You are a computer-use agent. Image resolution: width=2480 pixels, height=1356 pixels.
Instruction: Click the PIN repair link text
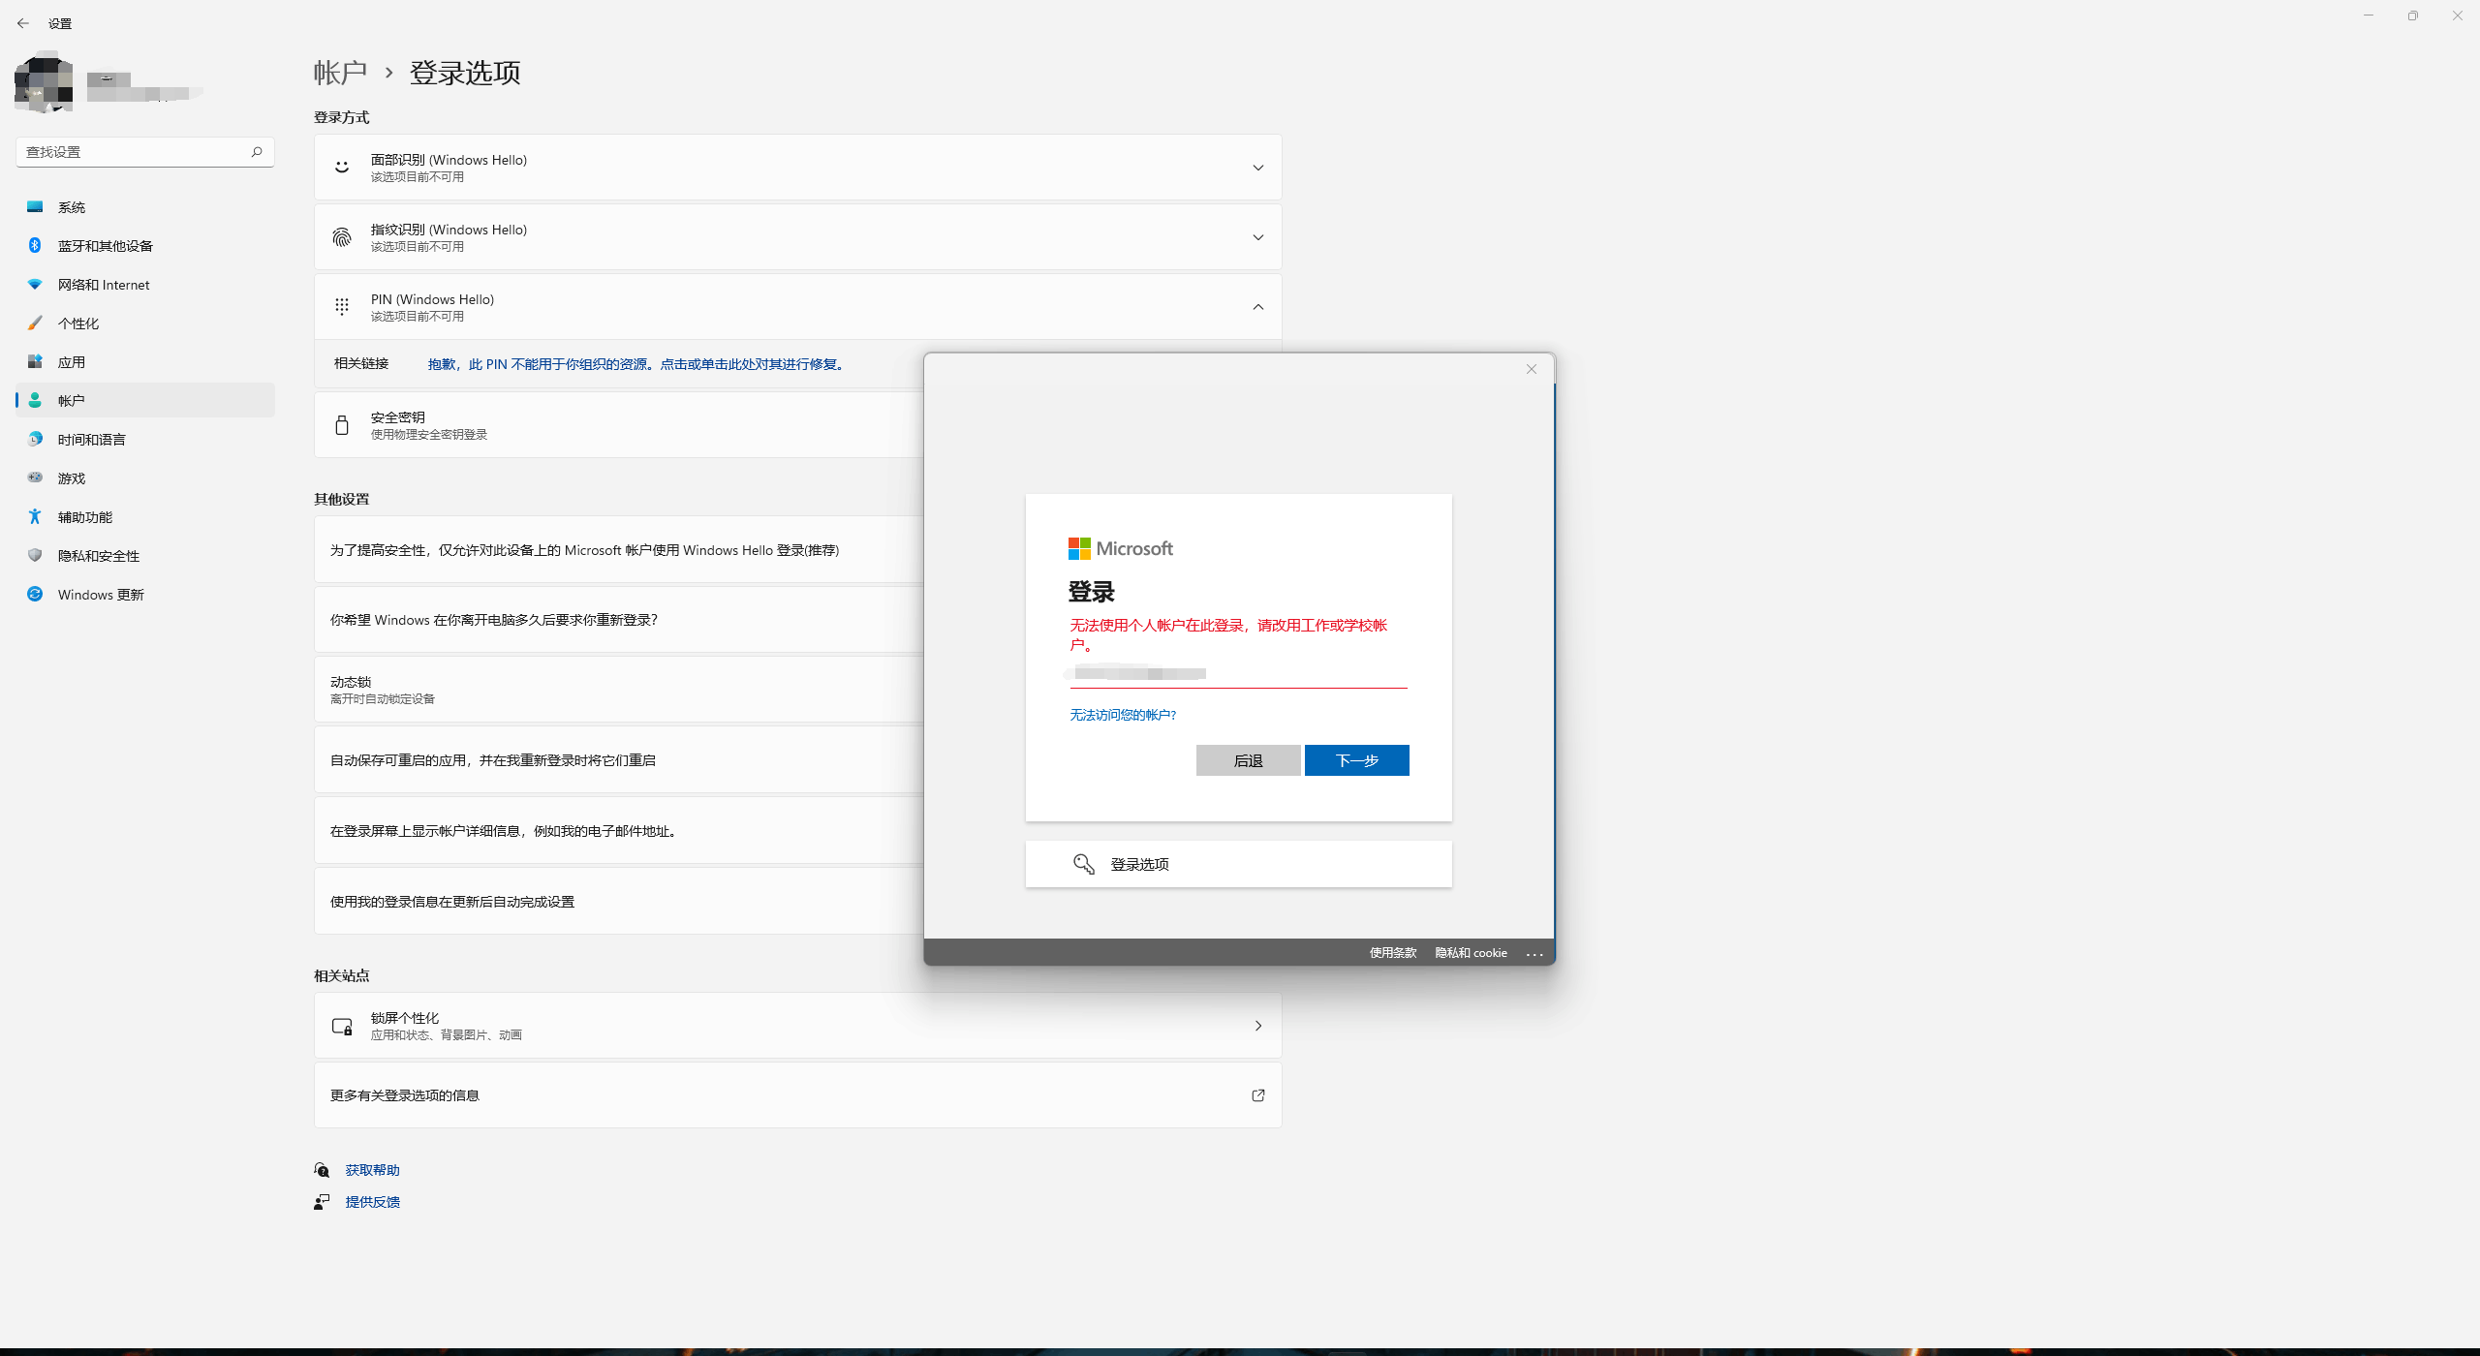tap(637, 364)
